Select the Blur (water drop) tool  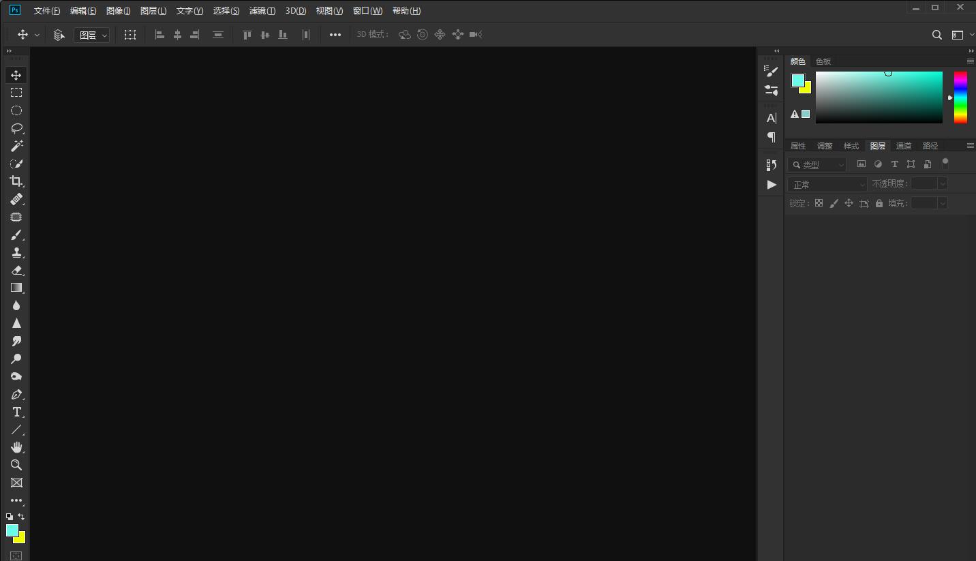pos(16,305)
